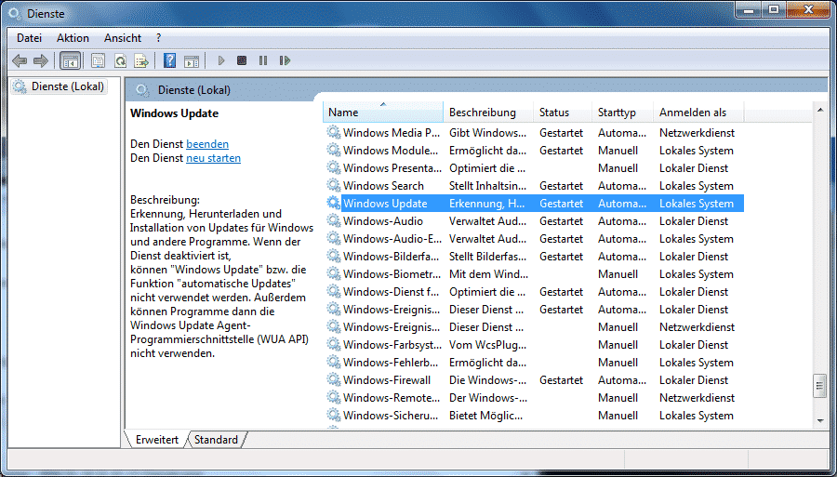Open the ? help menu
The width and height of the screenshot is (837, 477).
coord(158,38)
